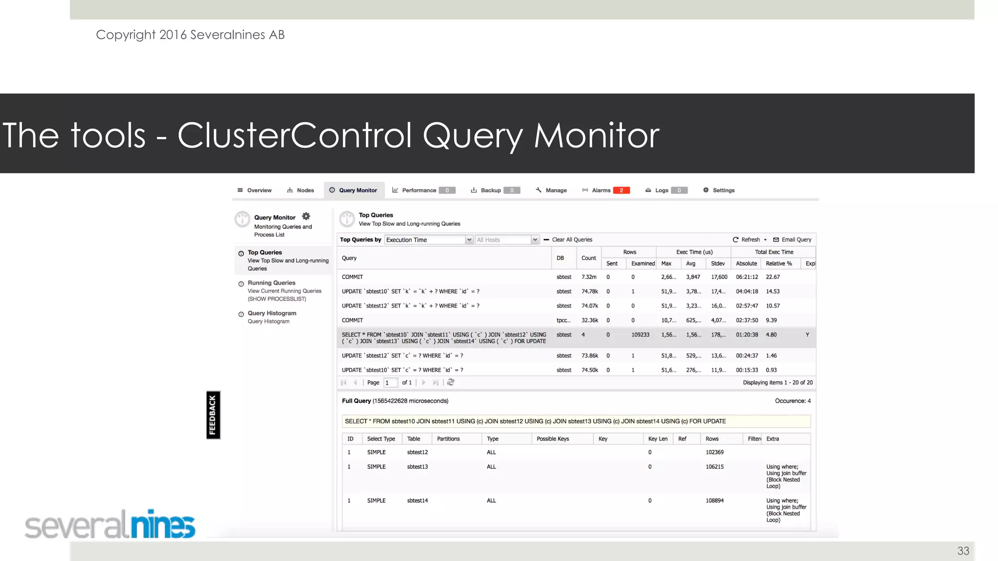
Task: Click the Refresh circular arrow icon
Action: [735, 240]
